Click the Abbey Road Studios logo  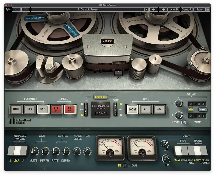[x=20, y=121]
